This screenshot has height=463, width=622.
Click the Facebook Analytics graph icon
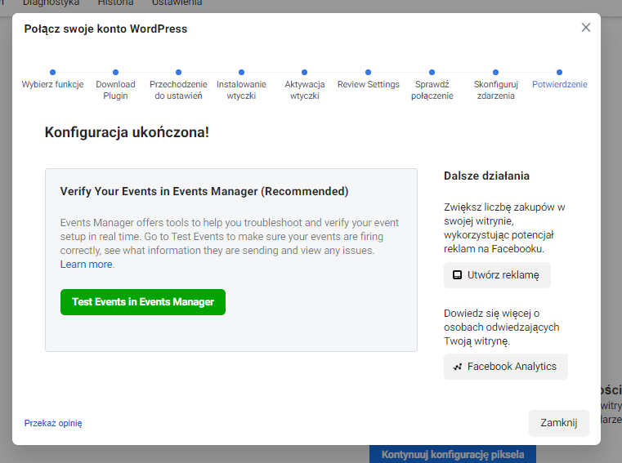[457, 367]
